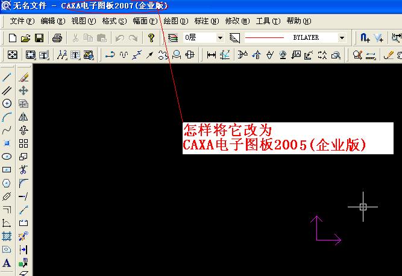Select the spline curve tool
This screenshot has width=402, height=276.
tap(7, 130)
